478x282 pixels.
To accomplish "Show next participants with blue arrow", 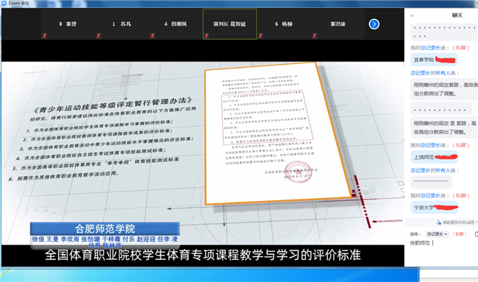I will 374,24.
